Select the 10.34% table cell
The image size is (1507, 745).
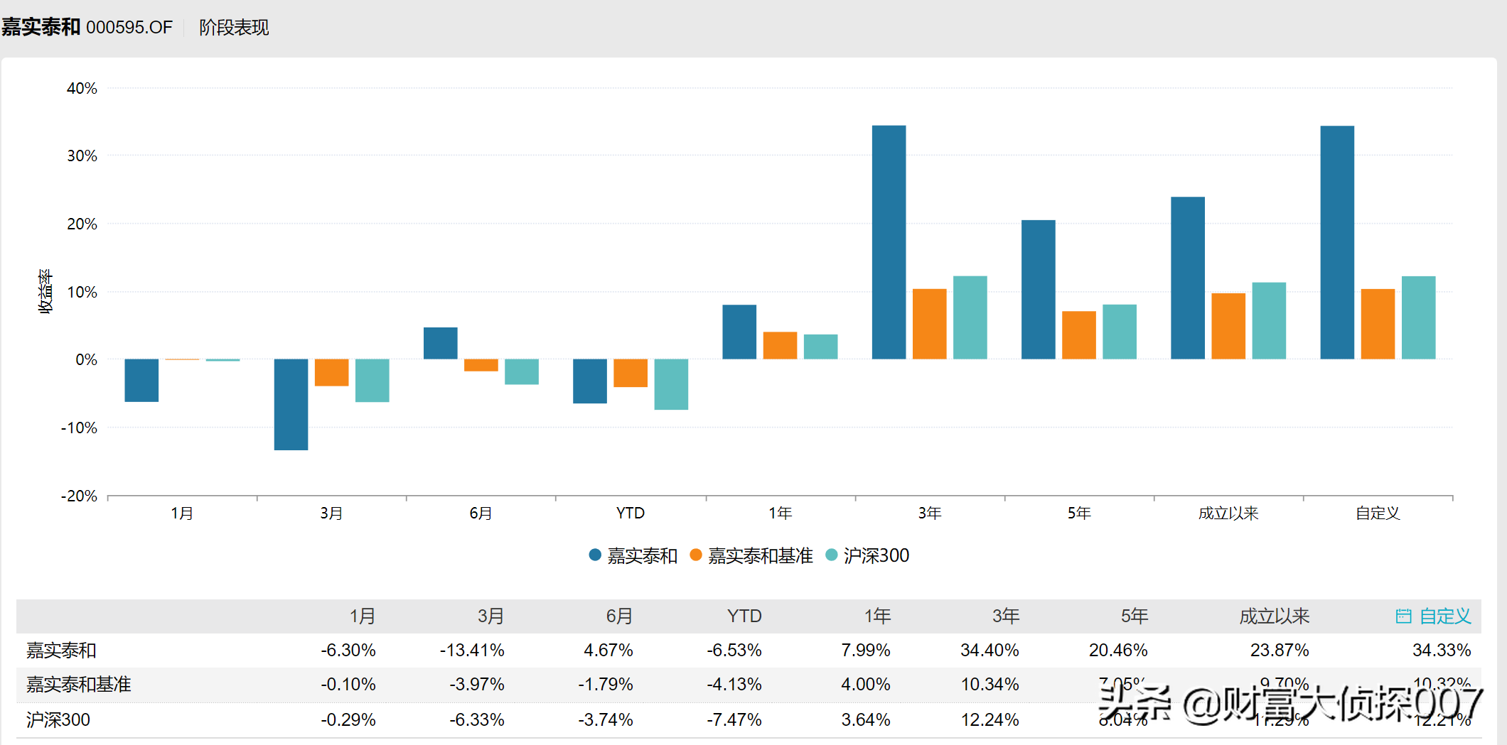click(x=990, y=684)
